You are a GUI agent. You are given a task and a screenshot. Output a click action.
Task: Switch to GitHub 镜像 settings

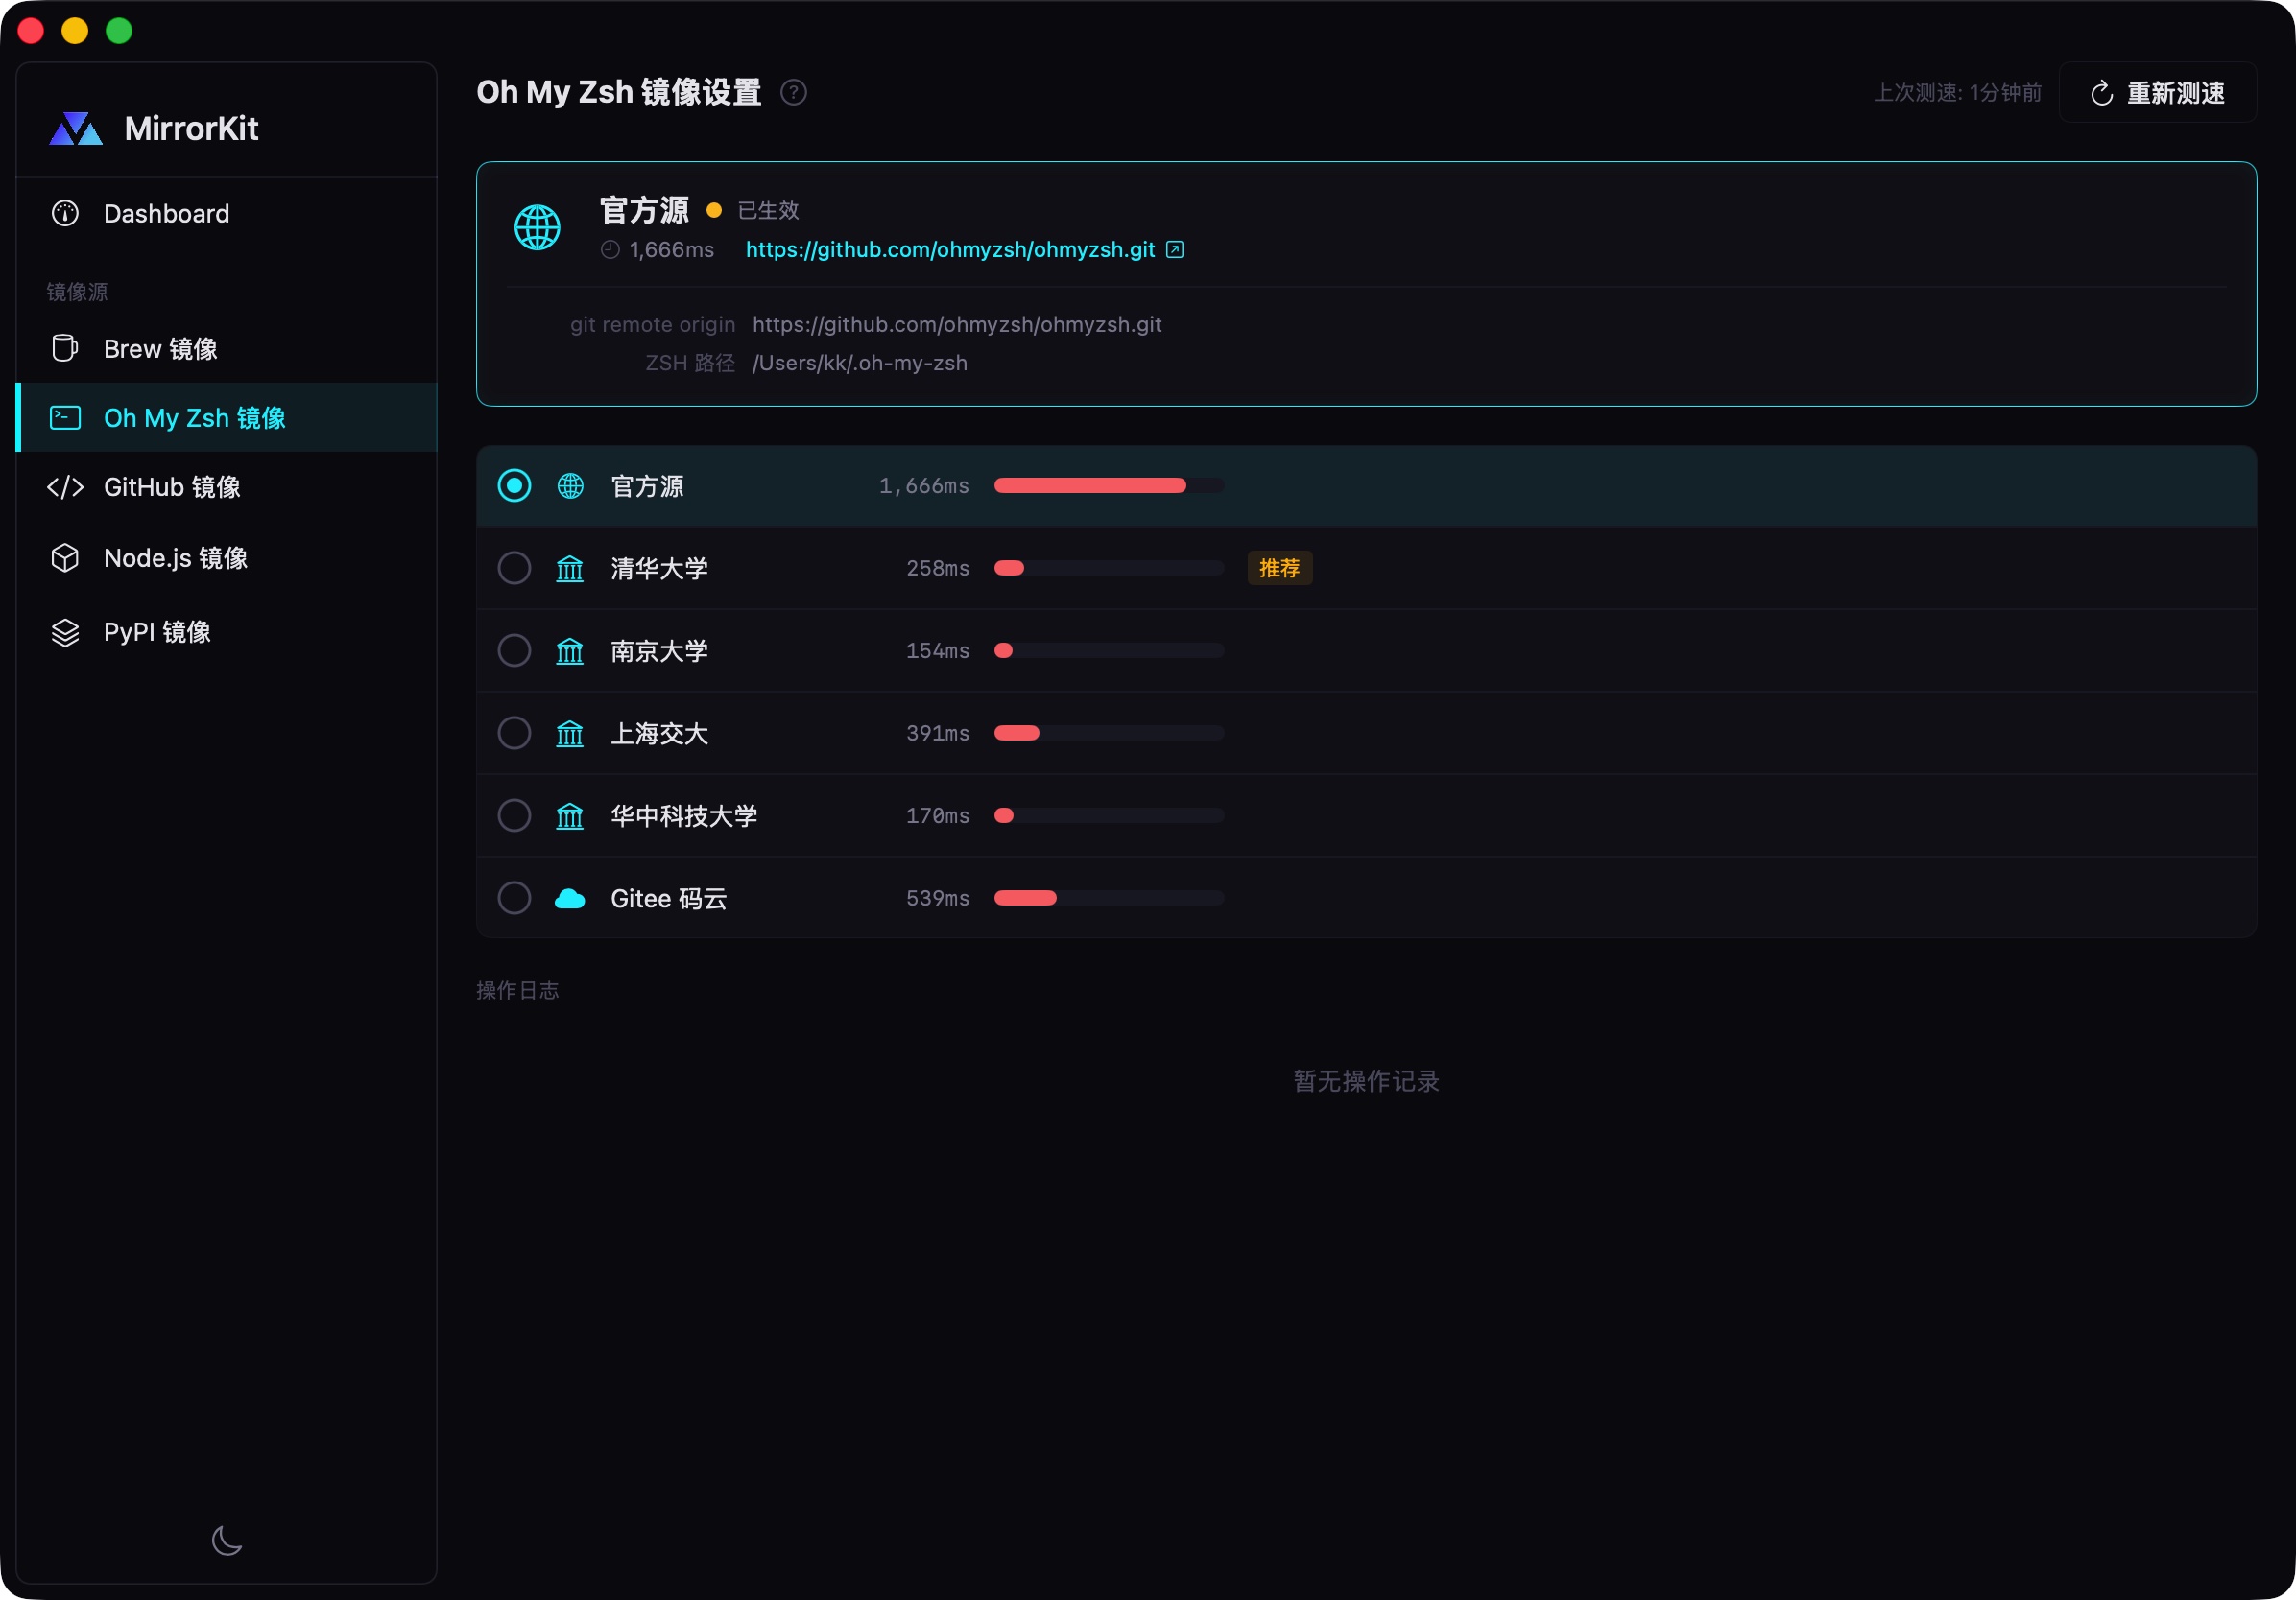[227, 486]
